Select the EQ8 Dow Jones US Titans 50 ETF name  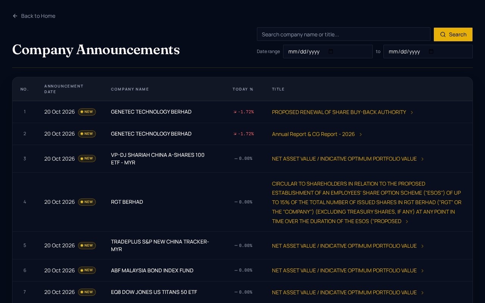click(x=154, y=292)
